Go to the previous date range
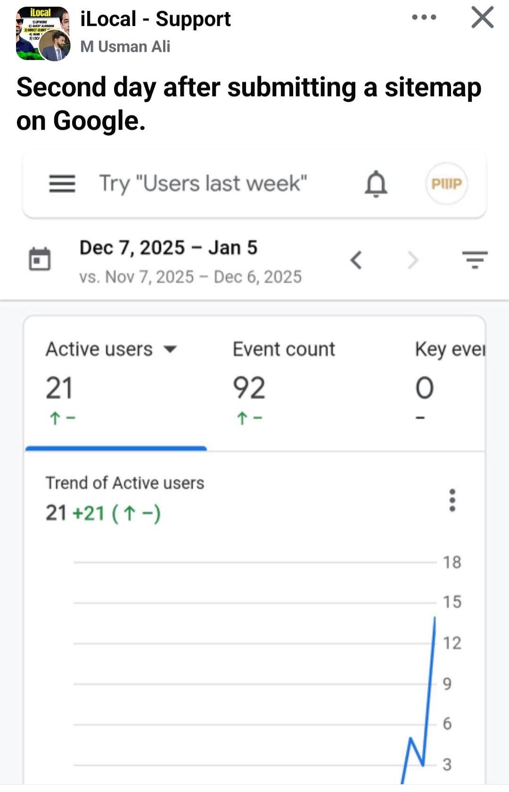The image size is (509, 792). point(356,260)
